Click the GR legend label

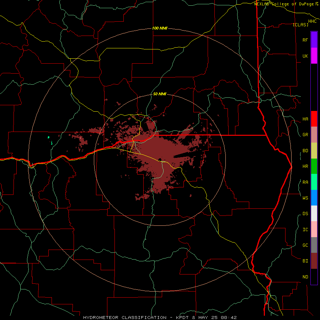(305, 135)
